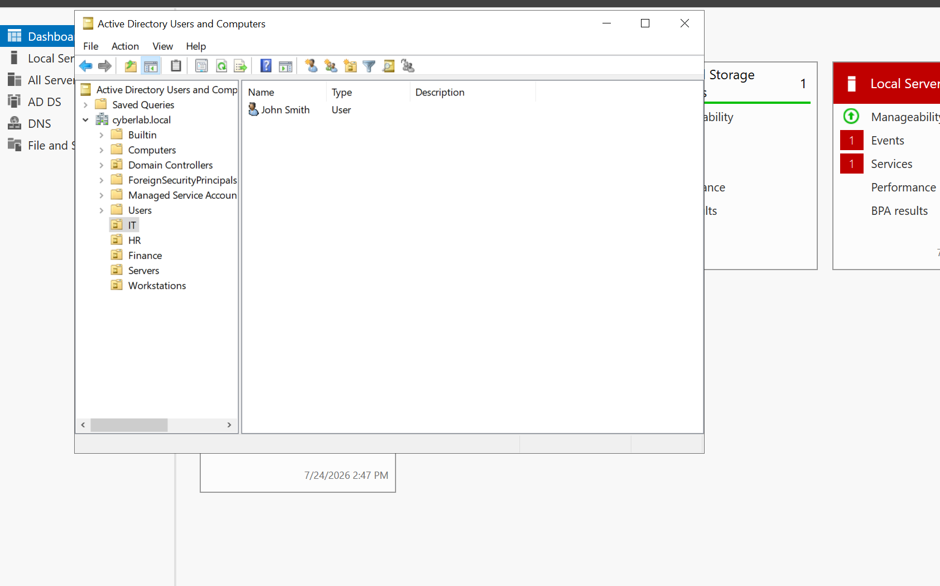This screenshot has width=940, height=586.
Task: Expand the Users container
Action: pyautogui.click(x=101, y=210)
